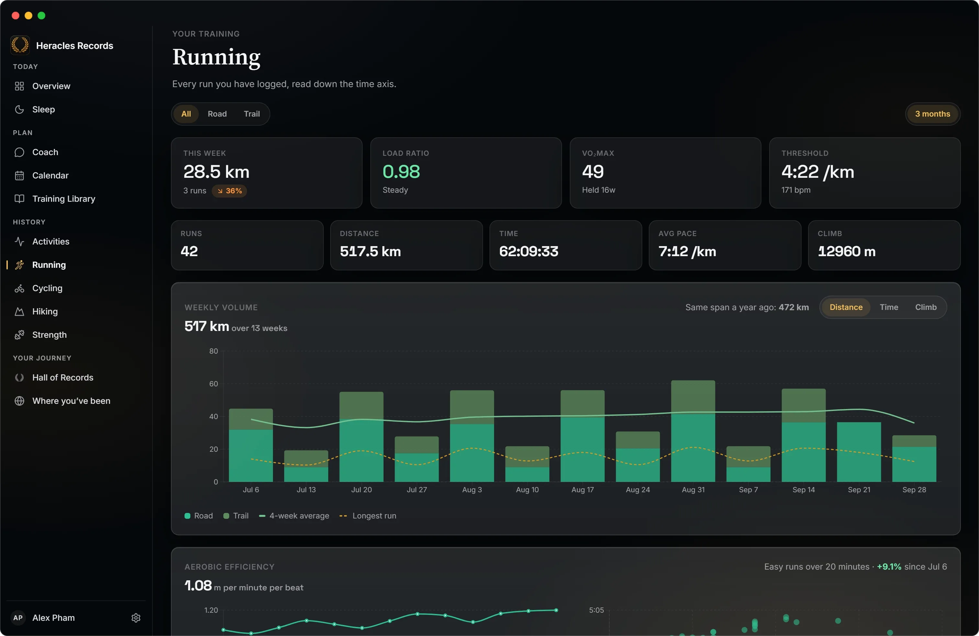Image resolution: width=979 pixels, height=636 pixels.
Task: Click the Alex Pham profile name
Action: (53, 618)
